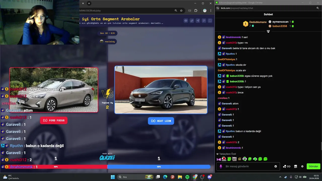
Task: Open Discord from taskbar
Action: coord(210,177)
